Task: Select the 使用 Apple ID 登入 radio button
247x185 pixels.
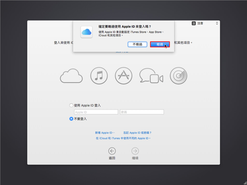Action: click(71, 105)
